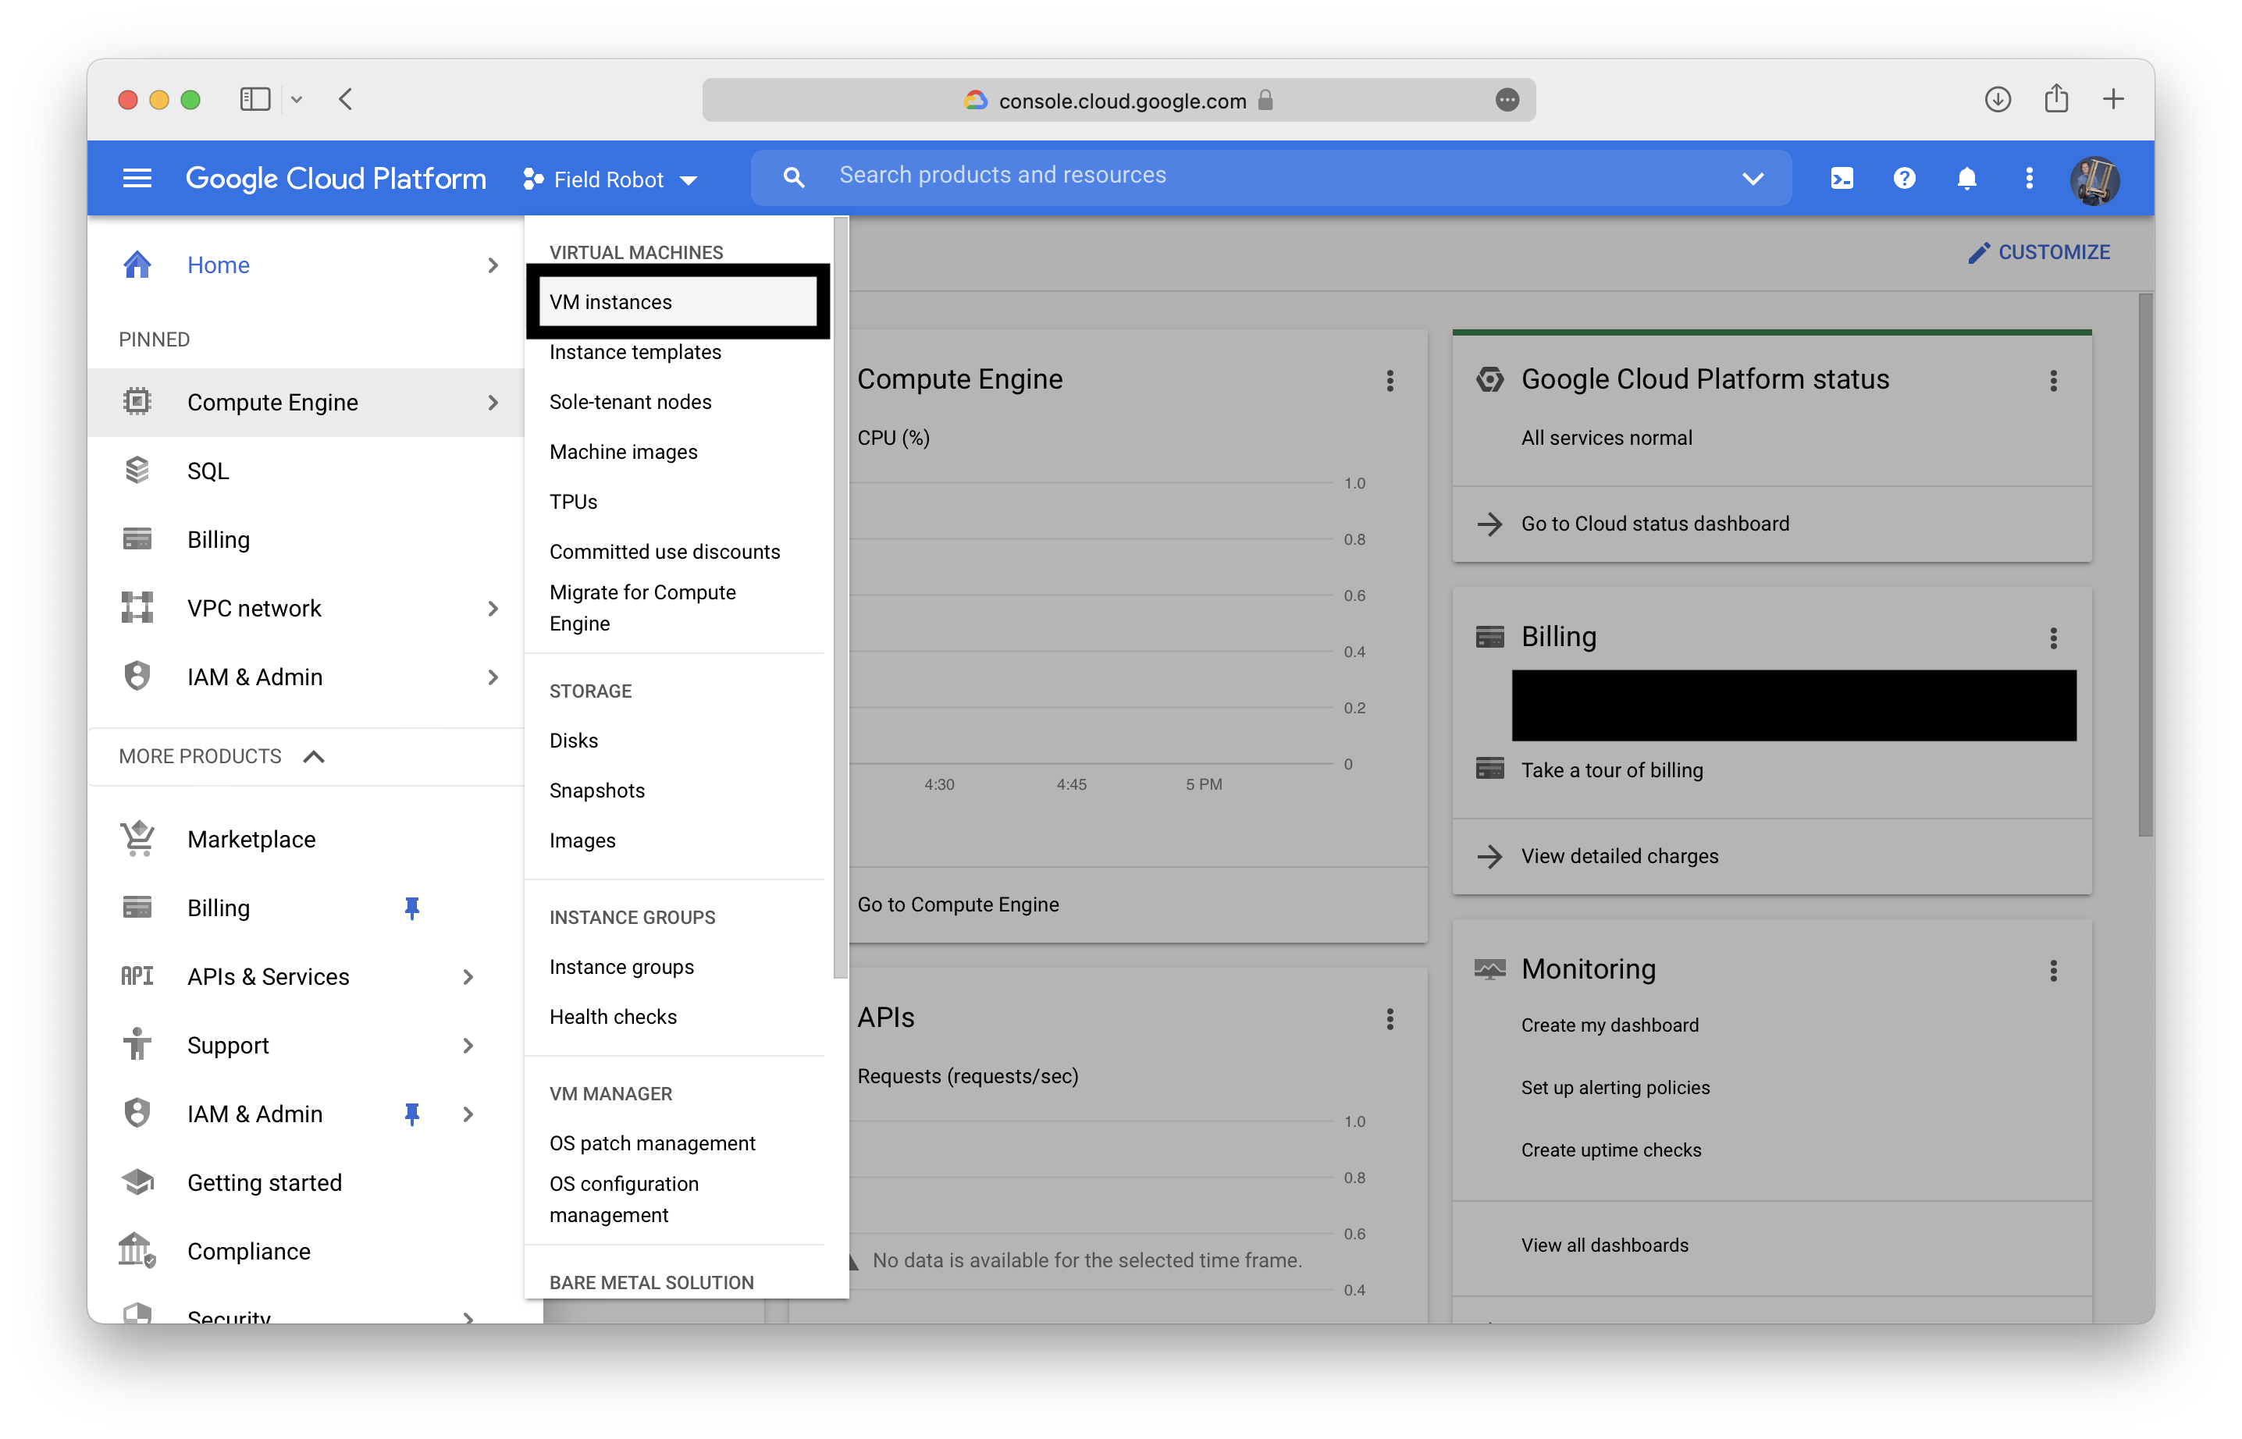Expand the search bar dropdown arrow

point(1753,178)
